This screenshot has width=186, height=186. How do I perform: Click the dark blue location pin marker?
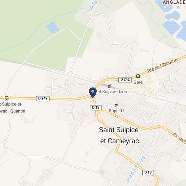pyautogui.click(x=93, y=93)
